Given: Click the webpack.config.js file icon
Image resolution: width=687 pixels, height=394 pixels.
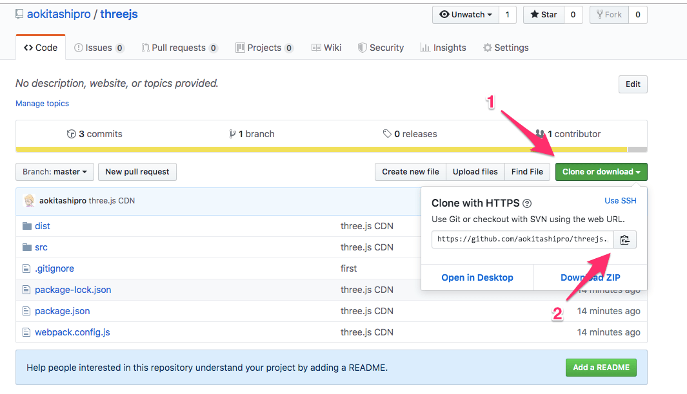Looking at the screenshot, I should click(x=26, y=332).
